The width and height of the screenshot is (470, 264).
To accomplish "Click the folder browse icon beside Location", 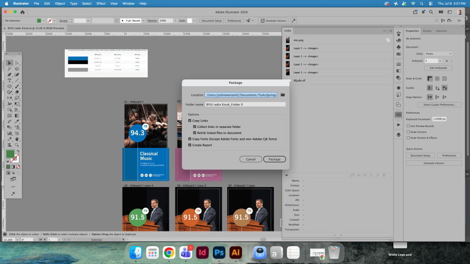I will pyautogui.click(x=283, y=95).
